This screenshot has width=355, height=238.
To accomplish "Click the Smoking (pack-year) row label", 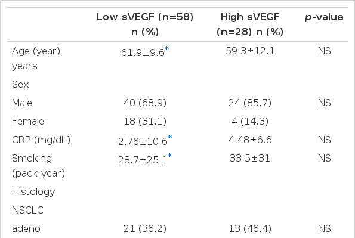I will pos(39,166).
